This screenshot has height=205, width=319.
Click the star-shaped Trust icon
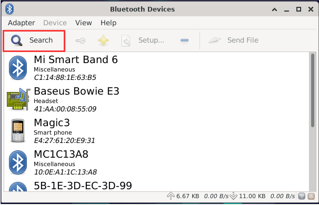[103, 40]
